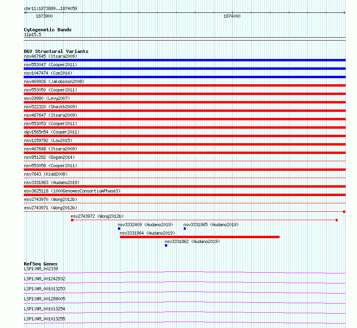
Task: Open the nsv1047474 (Coe2014) variant label
Action: [48, 73]
